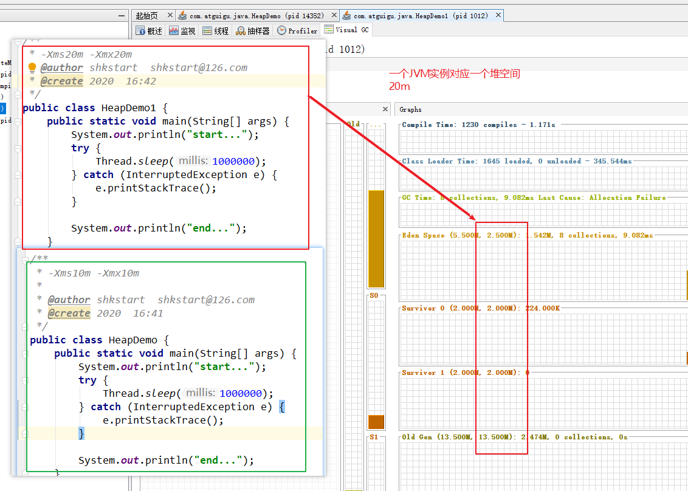Close the Spaces panel beside Graphs
This screenshot has height=491, width=688.
point(385,109)
